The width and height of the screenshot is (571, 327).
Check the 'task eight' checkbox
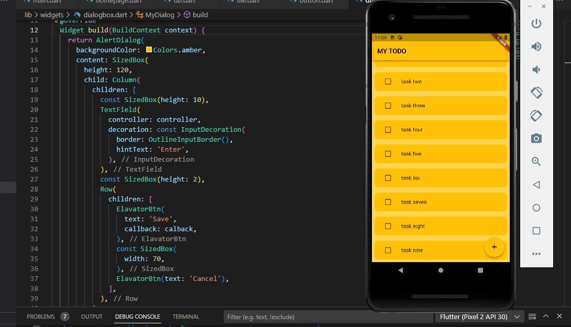(x=388, y=226)
